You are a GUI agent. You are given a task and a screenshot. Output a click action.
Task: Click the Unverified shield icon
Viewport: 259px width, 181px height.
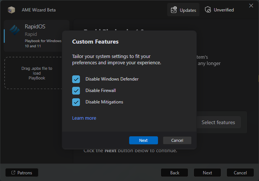click(x=208, y=10)
